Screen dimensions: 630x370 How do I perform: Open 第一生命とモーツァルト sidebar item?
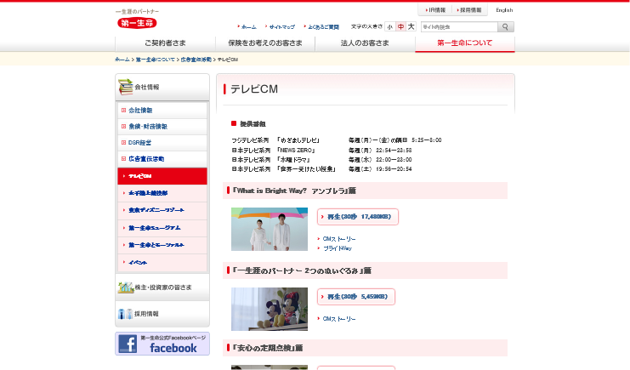(x=162, y=245)
